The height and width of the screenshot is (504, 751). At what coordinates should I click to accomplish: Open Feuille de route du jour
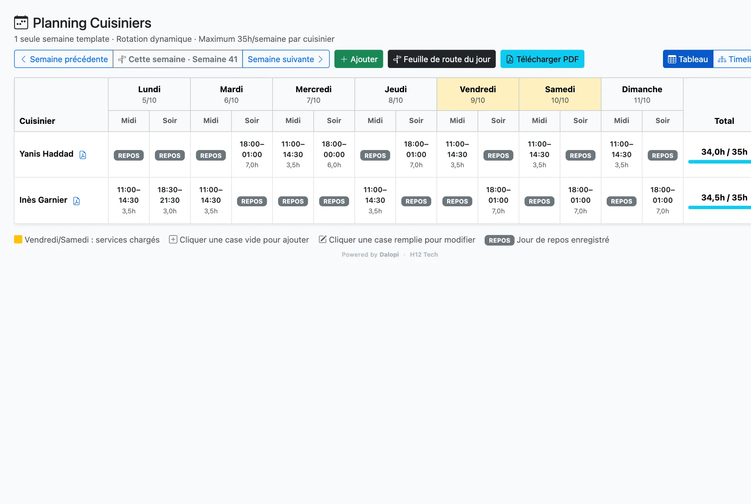pos(442,59)
